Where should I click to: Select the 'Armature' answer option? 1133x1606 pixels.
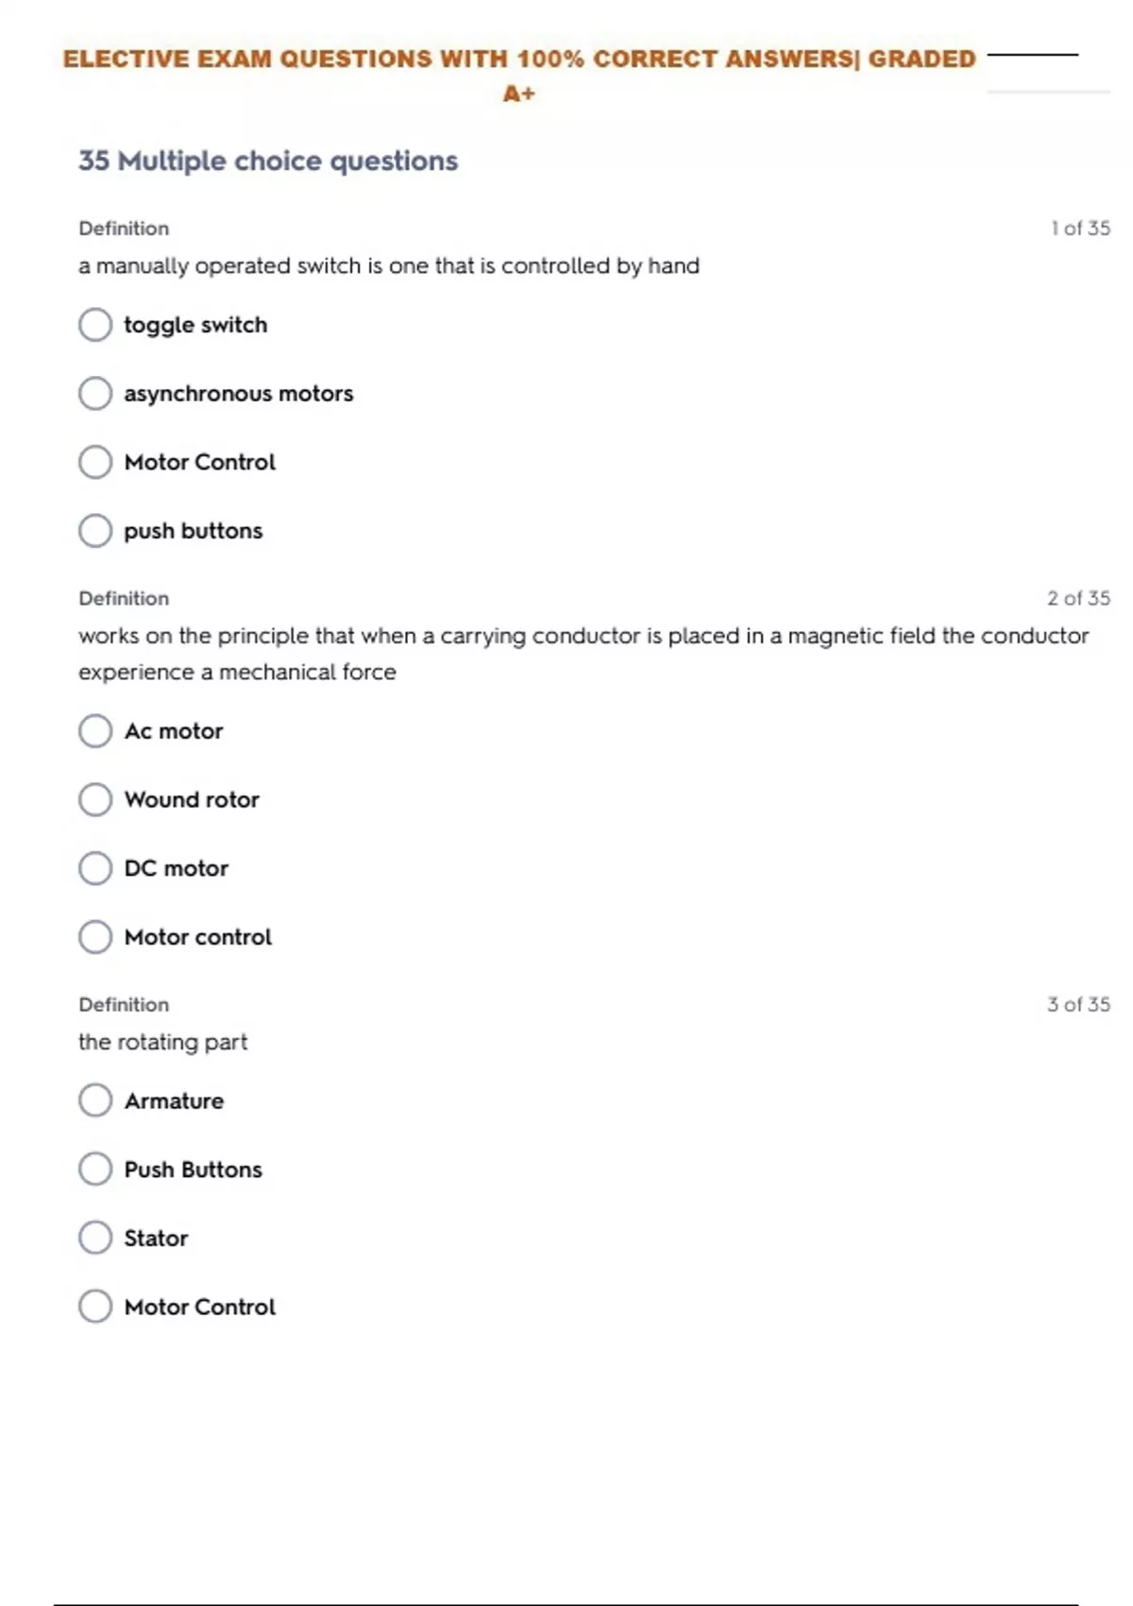(95, 1101)
